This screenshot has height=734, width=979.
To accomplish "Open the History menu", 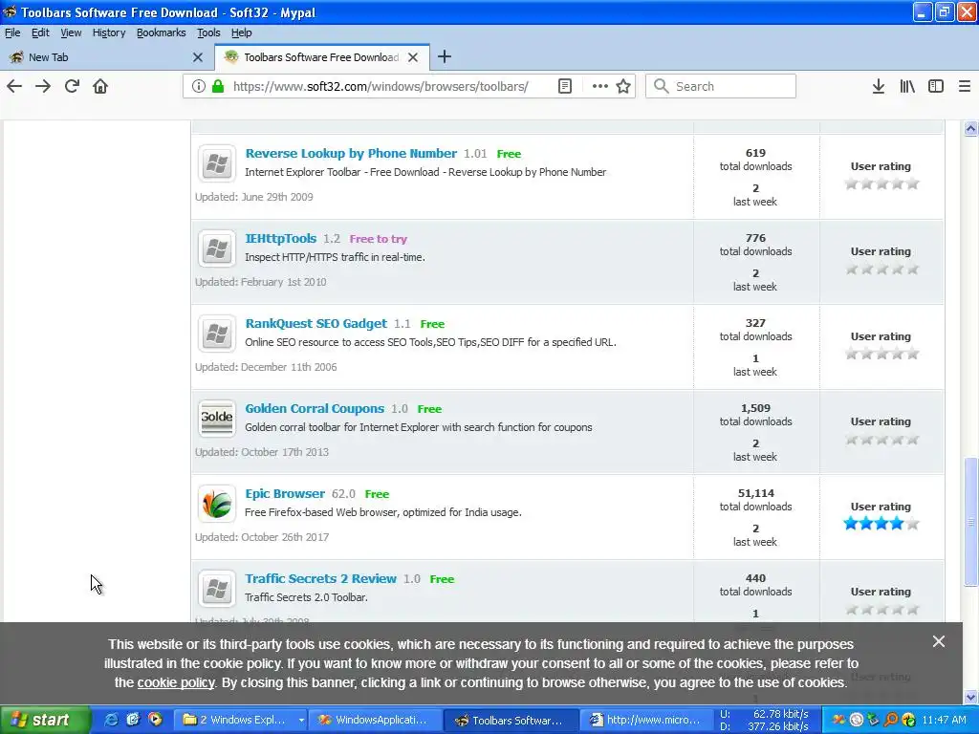I will (109, 32).
